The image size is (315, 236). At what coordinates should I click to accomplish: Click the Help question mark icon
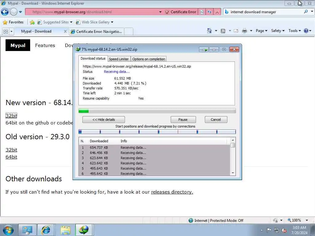click(x=306, y=31)
